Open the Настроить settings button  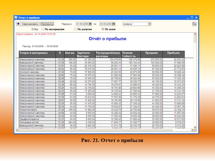coord(47,24)
